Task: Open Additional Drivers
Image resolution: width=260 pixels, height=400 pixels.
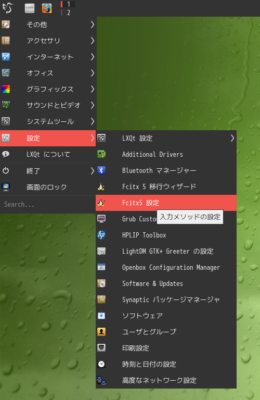Action: click(166, 154)
